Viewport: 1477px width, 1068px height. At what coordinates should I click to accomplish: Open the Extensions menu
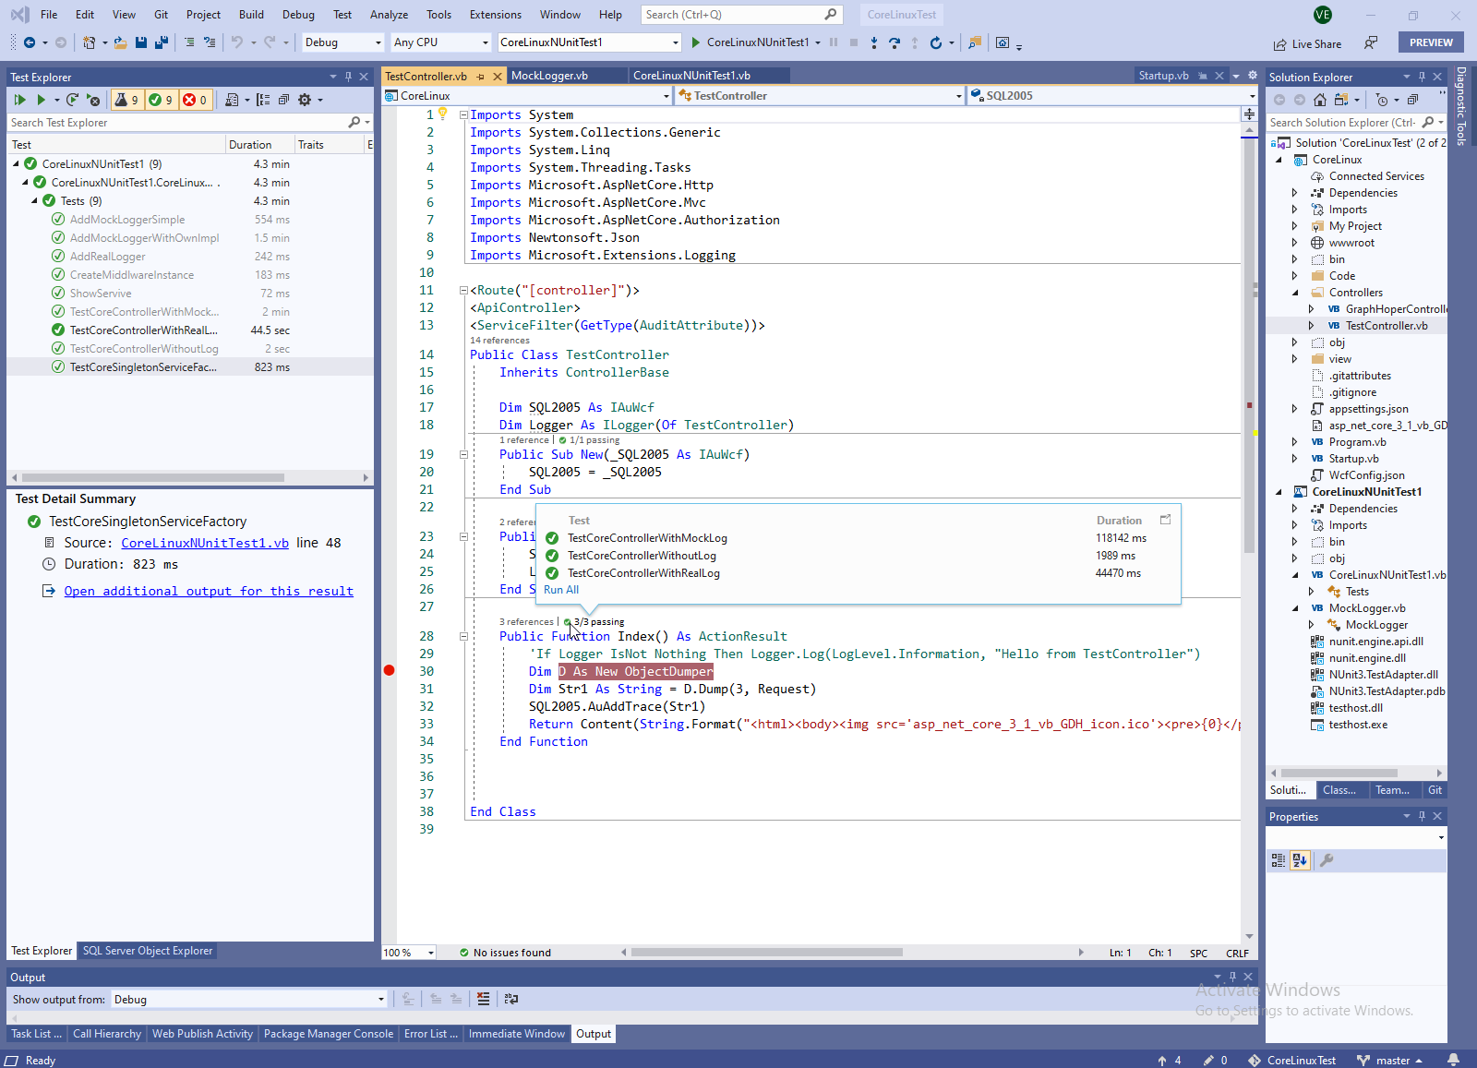pos(495,15)
